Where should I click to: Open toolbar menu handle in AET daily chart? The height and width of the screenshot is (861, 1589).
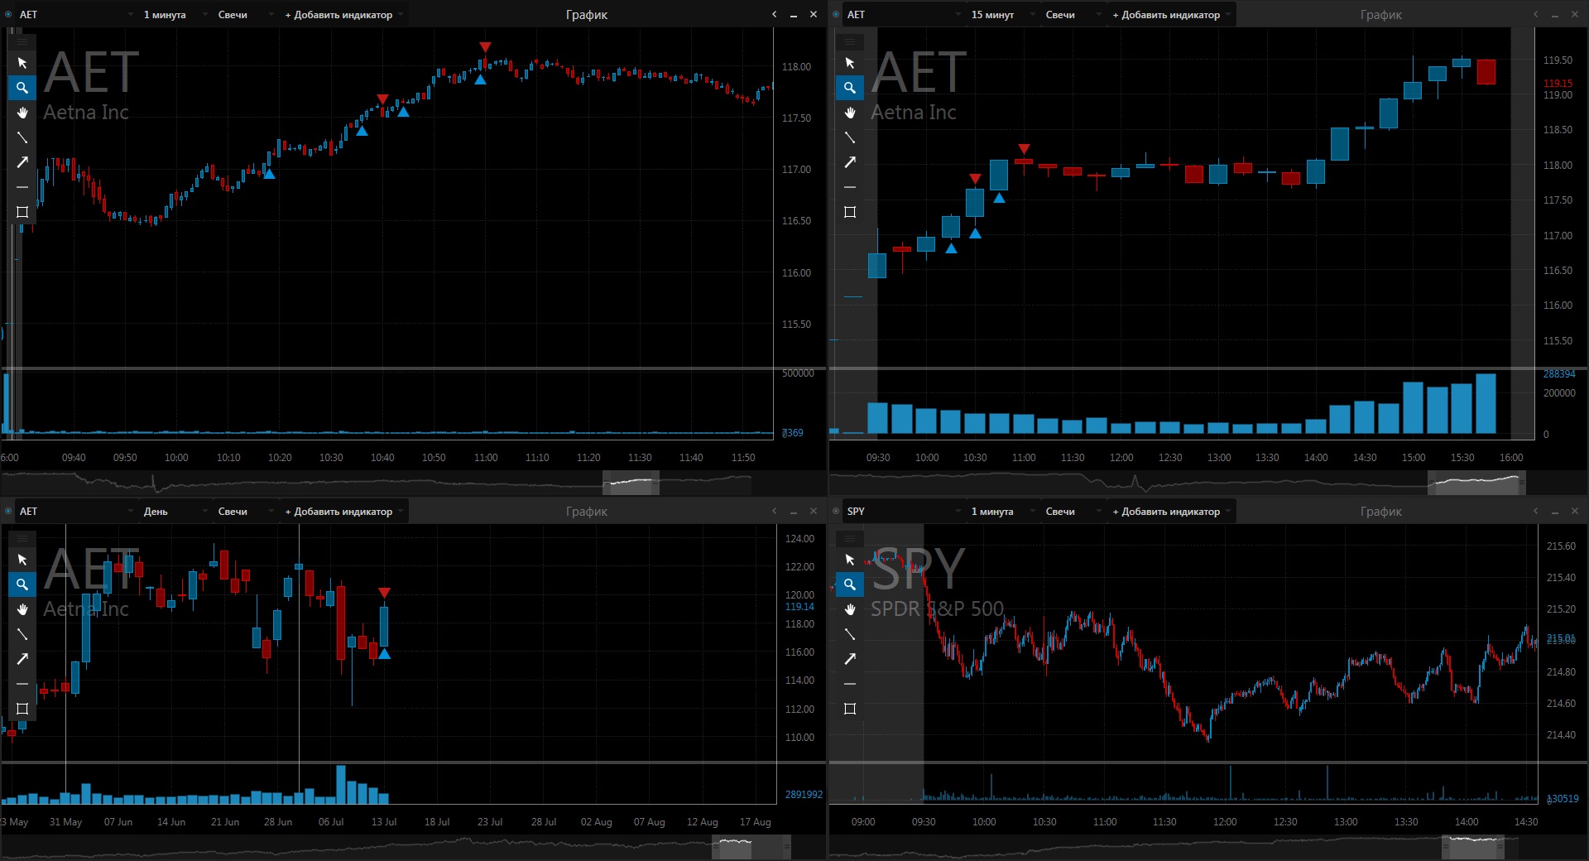tap(22, 538)
